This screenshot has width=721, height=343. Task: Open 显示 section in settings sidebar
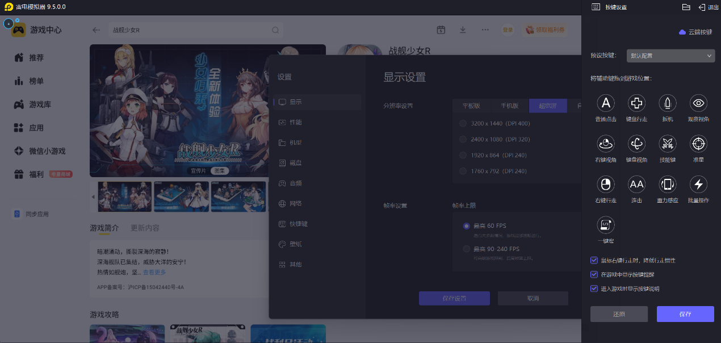click(317, 102)
